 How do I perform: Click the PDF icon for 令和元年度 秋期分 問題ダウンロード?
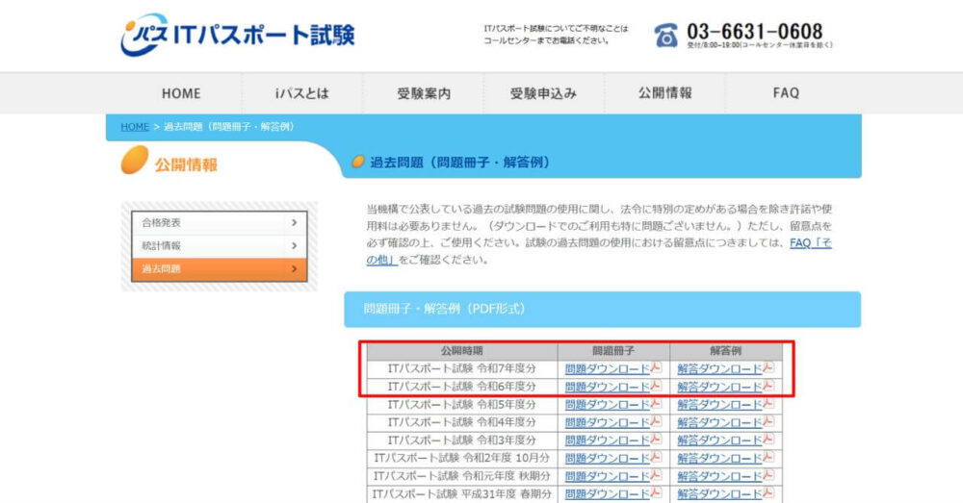click(x=656, y=475)
